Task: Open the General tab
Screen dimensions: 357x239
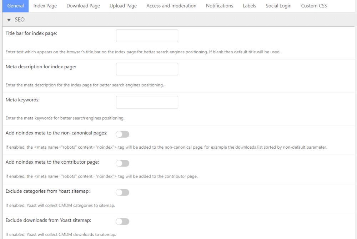Action: [15, 6]
